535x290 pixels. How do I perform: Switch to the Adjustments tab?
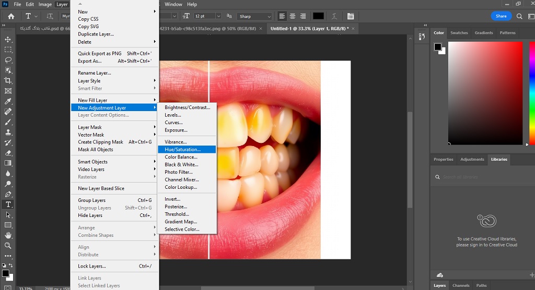pos(472,159)
